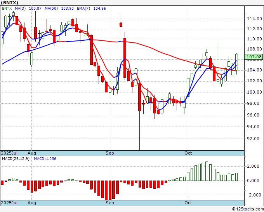This screenshot has height=212, width=264.
Task: Click the 114.00 price axis label
Action: pos(254,19)
